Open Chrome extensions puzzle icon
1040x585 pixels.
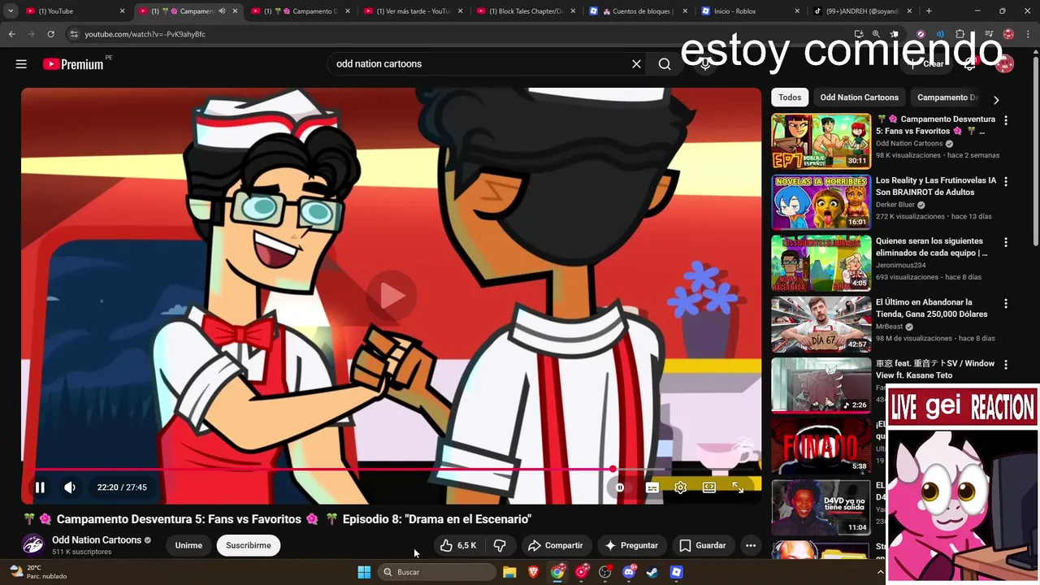pyautogui.click(x=960, y=34)
